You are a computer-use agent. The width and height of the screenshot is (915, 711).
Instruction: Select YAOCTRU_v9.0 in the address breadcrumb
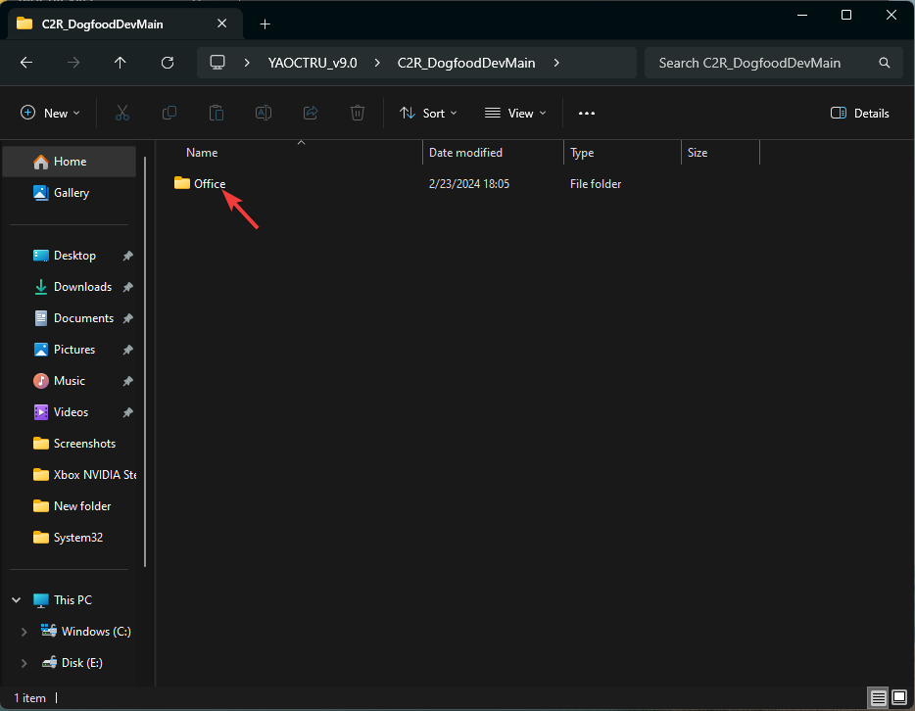pyautogui.click(x=313, y=63)
